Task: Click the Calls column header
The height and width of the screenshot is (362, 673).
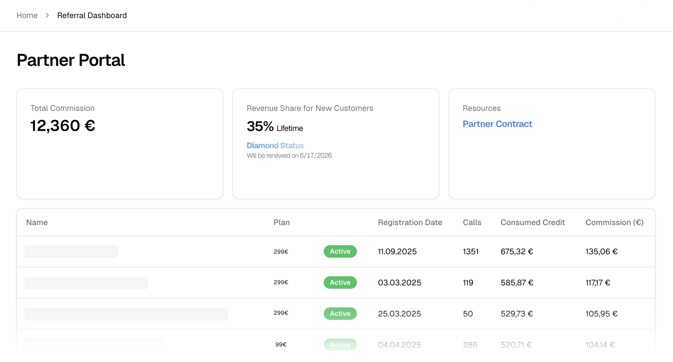Action: 472,222
